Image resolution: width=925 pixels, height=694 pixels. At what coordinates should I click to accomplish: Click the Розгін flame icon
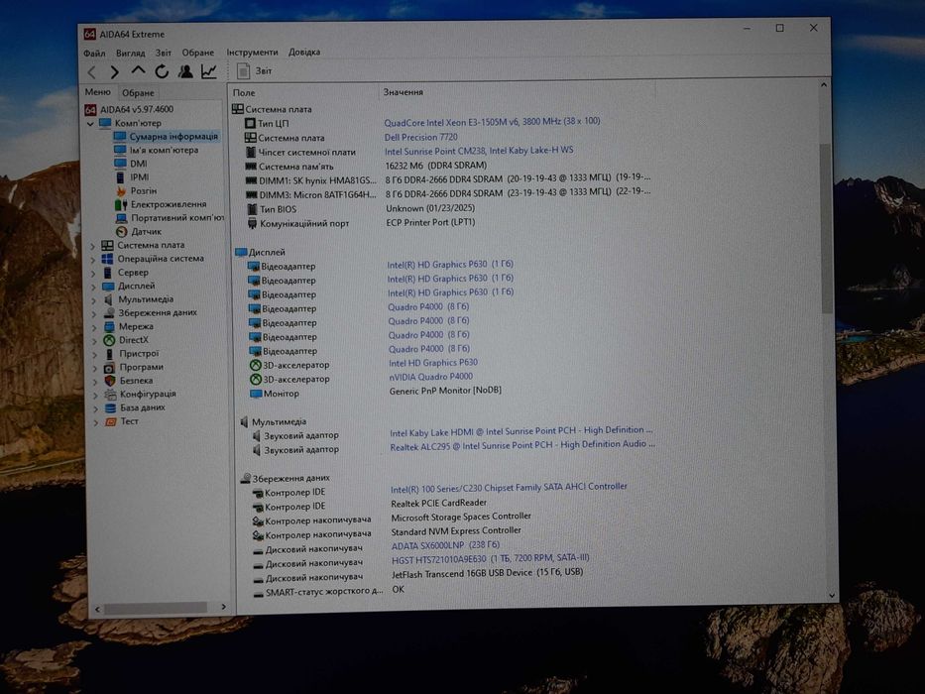[x=122, y=191]
